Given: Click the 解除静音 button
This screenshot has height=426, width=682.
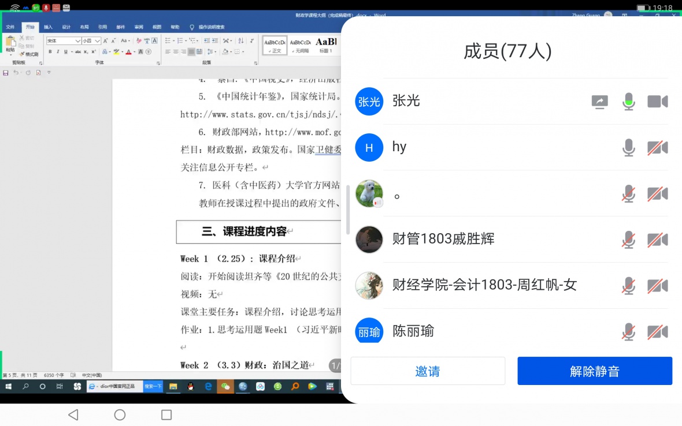Looking at the screenshot, I should (594, 371).
